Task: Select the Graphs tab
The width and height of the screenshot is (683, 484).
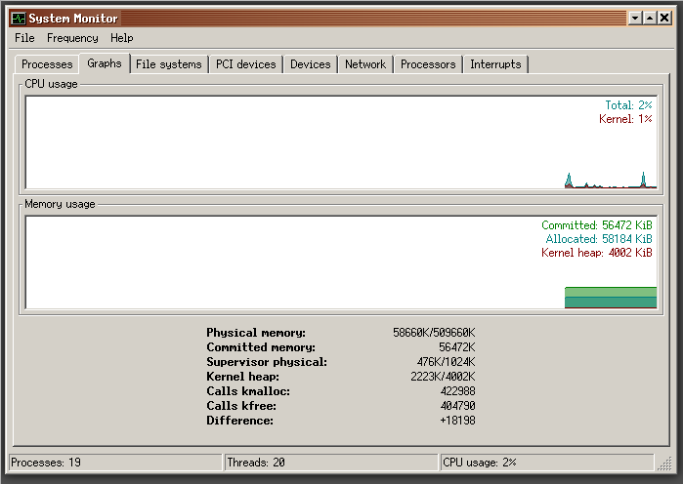Action: pyautogui.click(x=105, y=63)
